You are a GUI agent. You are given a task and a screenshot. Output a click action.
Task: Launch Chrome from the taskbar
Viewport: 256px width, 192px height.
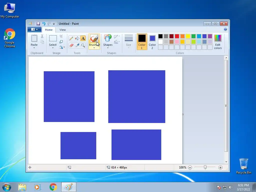point(53,187)
